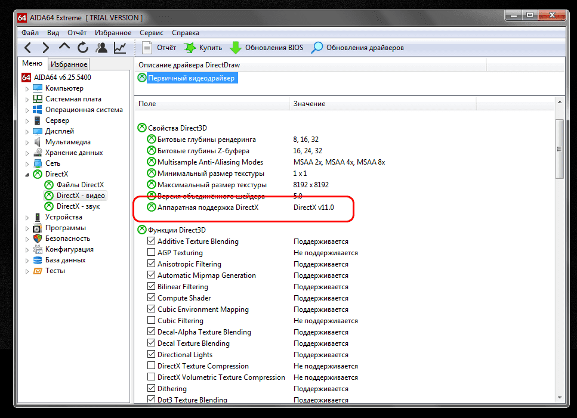577x418 pixels.
Task: Click the magnifier Обновления драйверов icon
Action: tap(316, 48)
